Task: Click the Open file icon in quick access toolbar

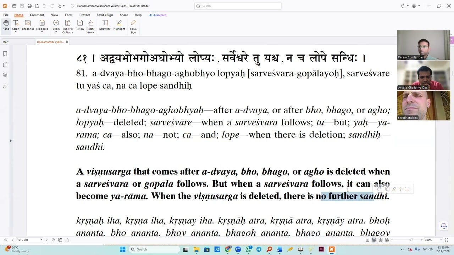Action: [14, 6]
